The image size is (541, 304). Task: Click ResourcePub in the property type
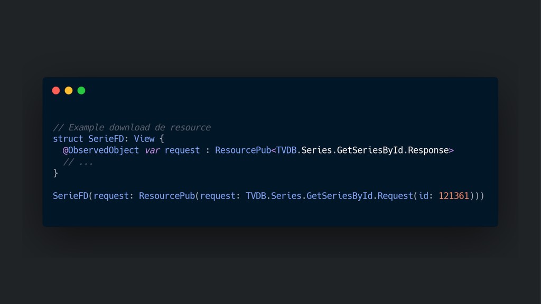[x=242, y=150]
